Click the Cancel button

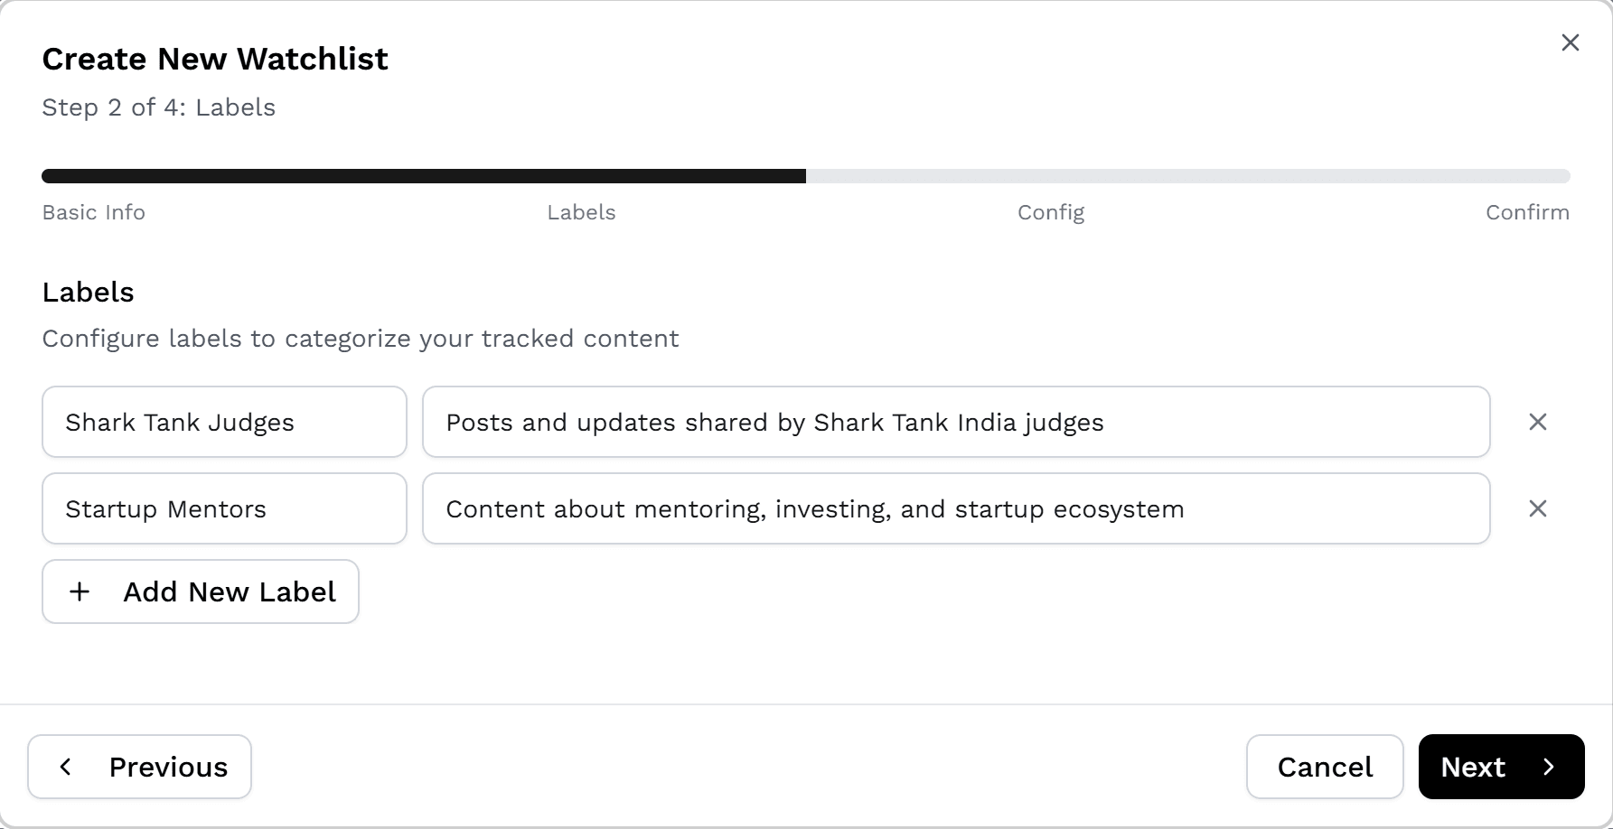1324,766
